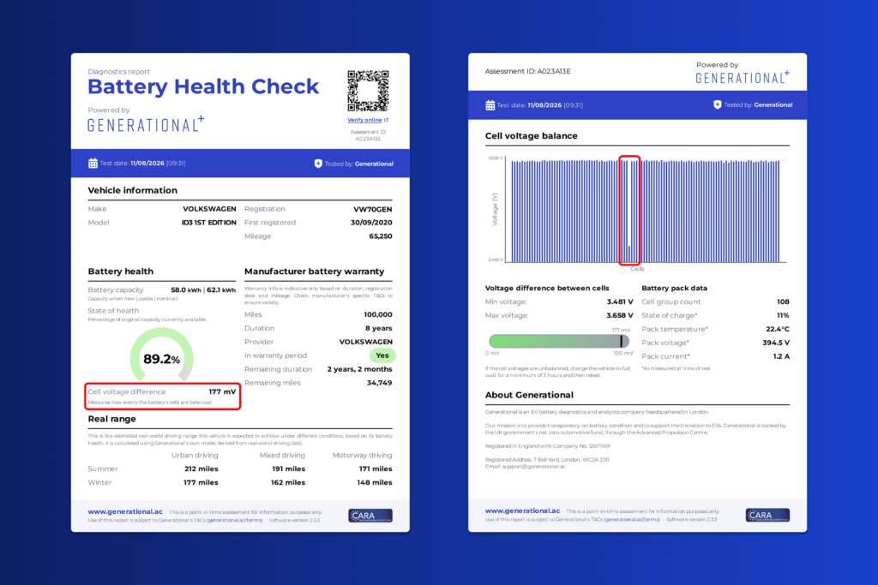The height and width of the screenshot is (585, 878).
Task: Click the battery capacity 58.0 kWh | 62.1 kWh
Action: (x=203, y=290)
